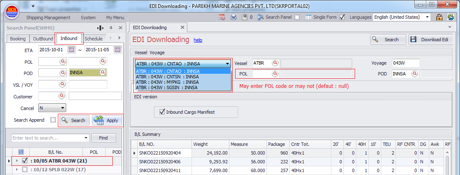Choose ATBR : 043W : CNTSN : INNSA option
This screenshot has width=460, height=175.
(183, 77)
